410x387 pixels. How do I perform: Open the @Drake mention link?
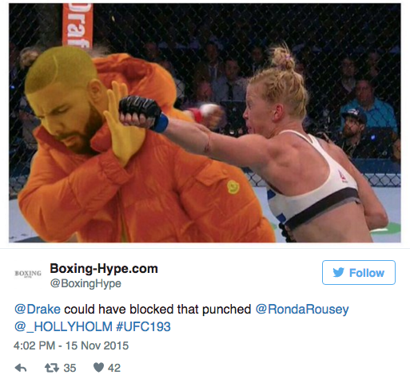click(38, 310)
